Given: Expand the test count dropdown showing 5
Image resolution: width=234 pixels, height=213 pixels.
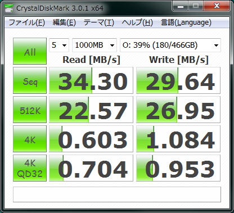Looking at the screenshot, I should tap(59, 45).
